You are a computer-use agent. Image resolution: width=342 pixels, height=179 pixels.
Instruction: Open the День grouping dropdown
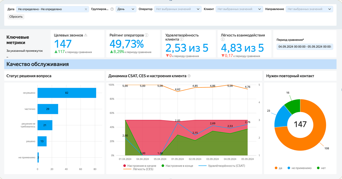click(126, 9)
